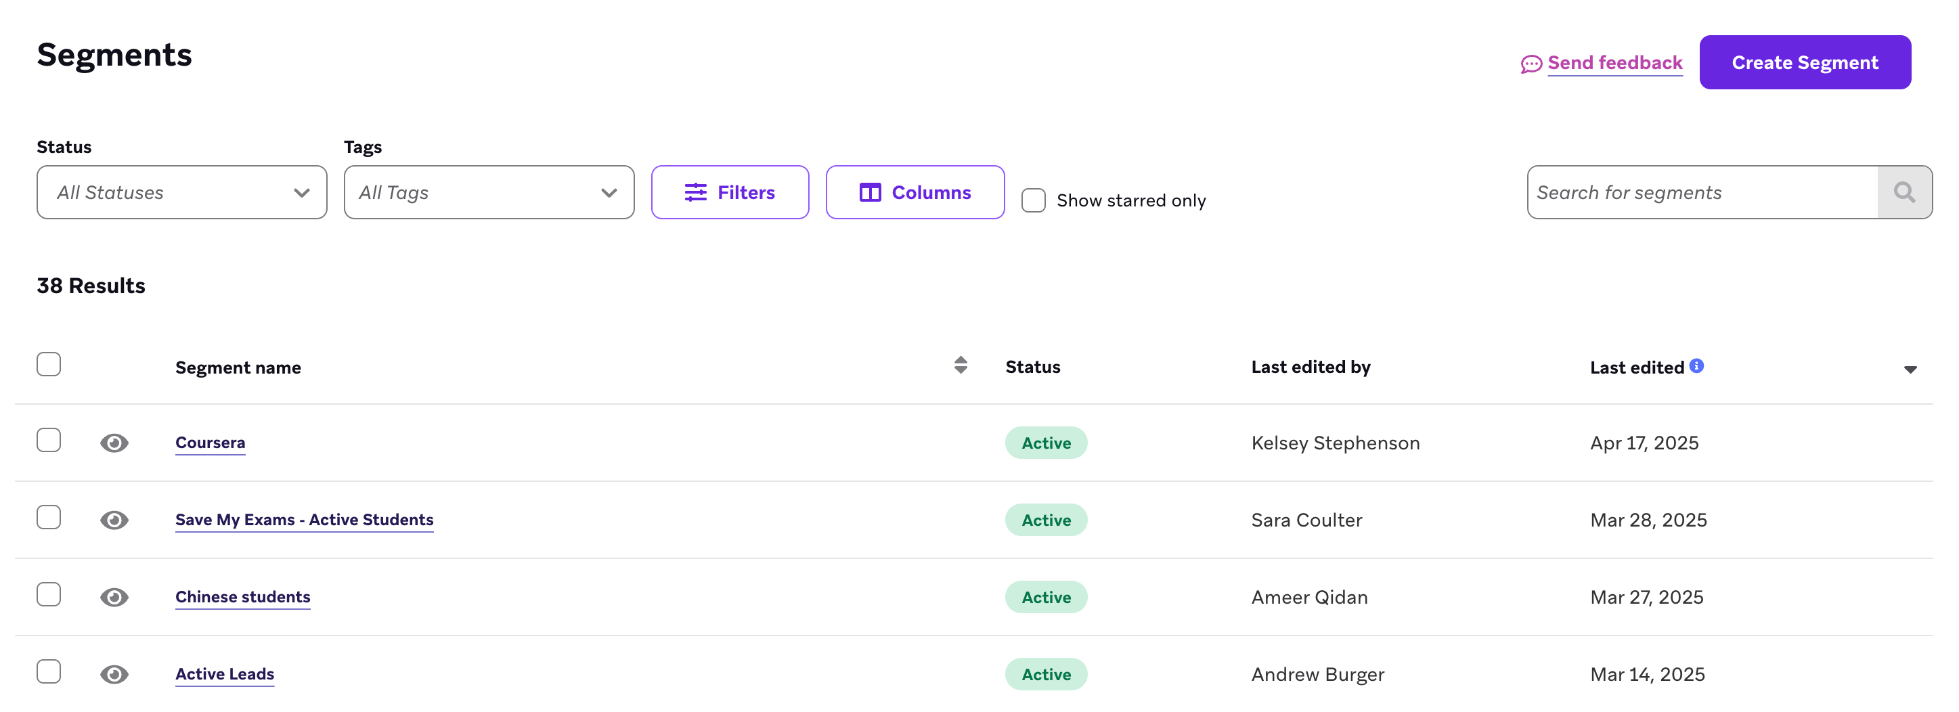The image size is (1959, 712).
Task: Check the Coursera row checkbox
Action: [49, 441]
